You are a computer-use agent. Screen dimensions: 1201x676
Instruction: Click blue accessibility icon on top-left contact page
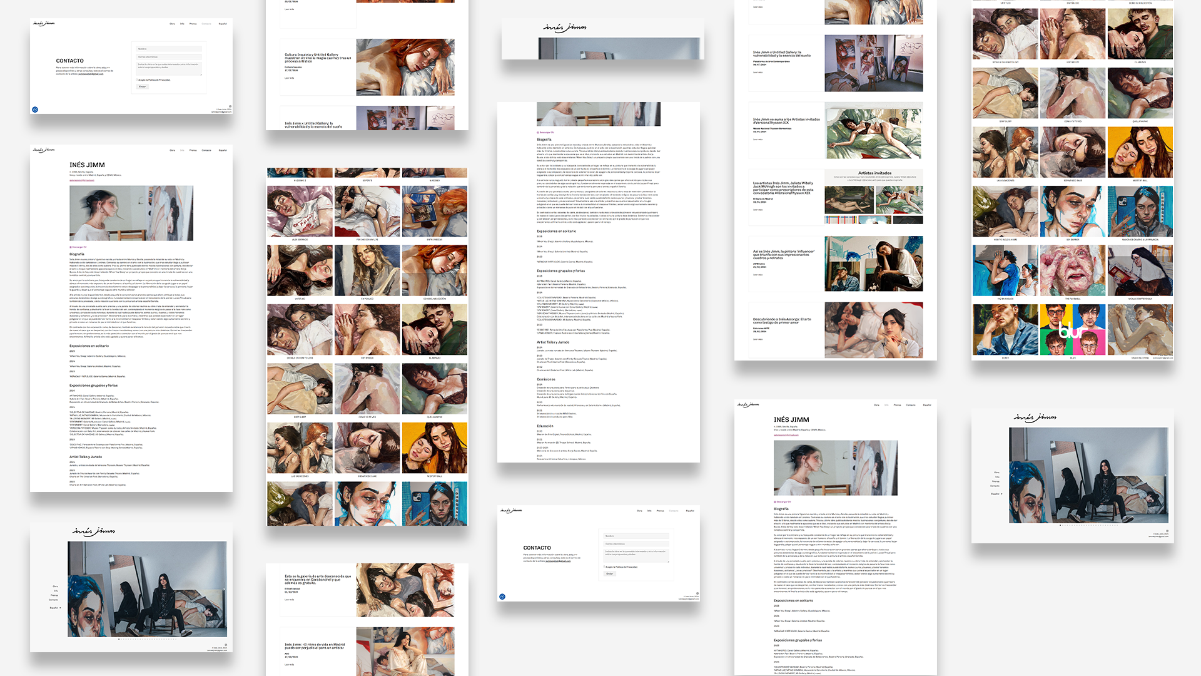pyautogui.click(x=35, y=110)
